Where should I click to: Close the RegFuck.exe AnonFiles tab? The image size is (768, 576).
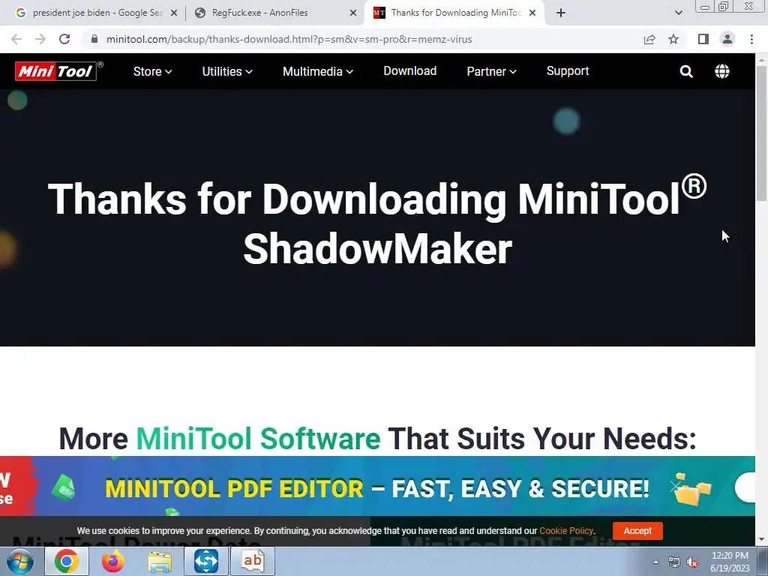[x=353, y=13]
